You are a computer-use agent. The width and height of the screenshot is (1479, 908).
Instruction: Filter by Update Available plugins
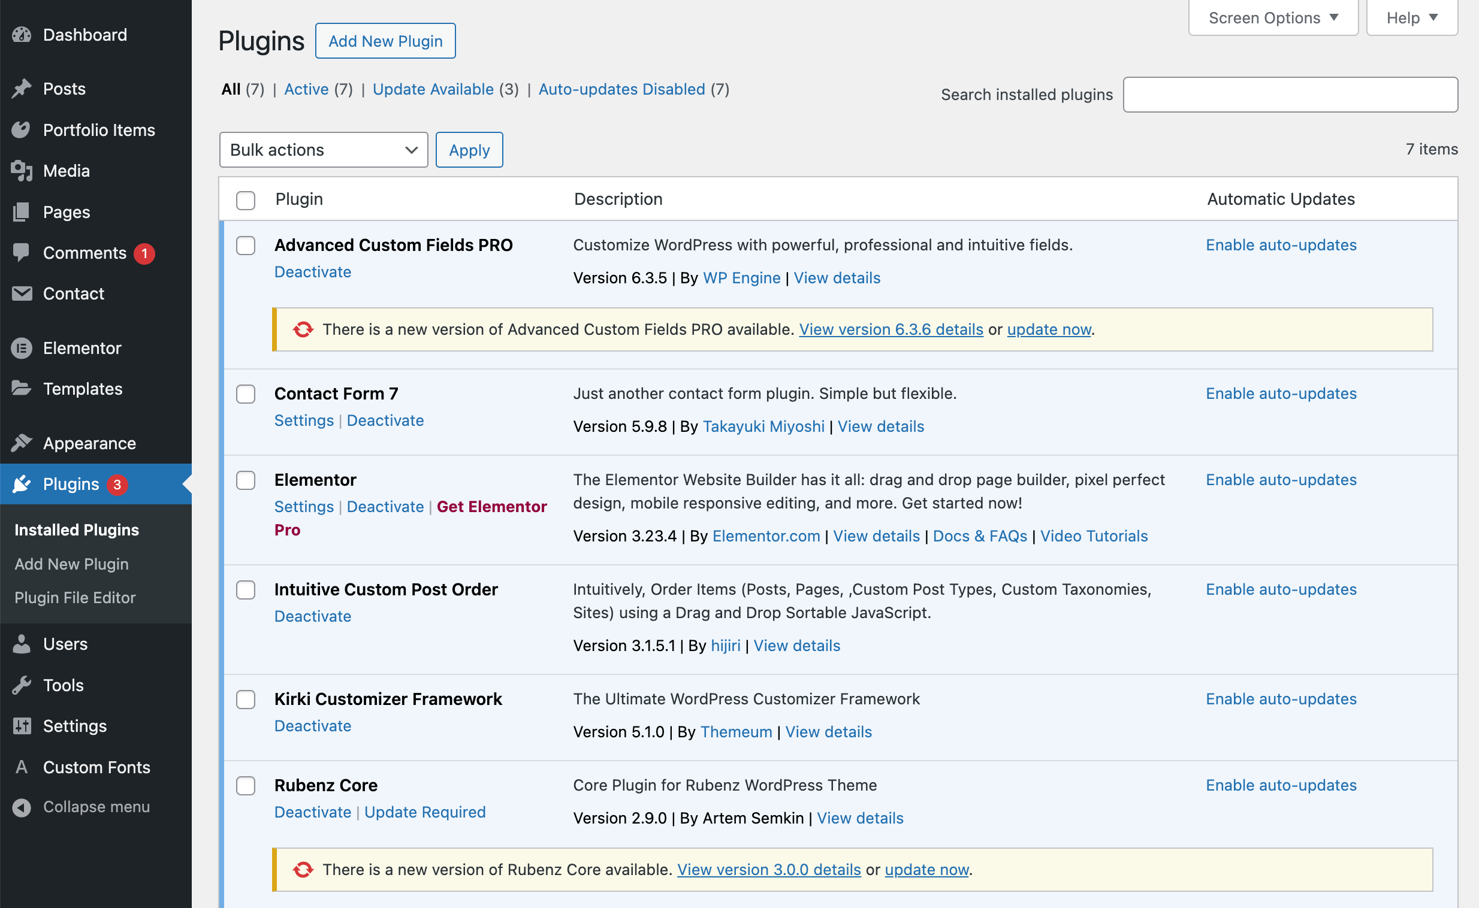pos(433,89)
